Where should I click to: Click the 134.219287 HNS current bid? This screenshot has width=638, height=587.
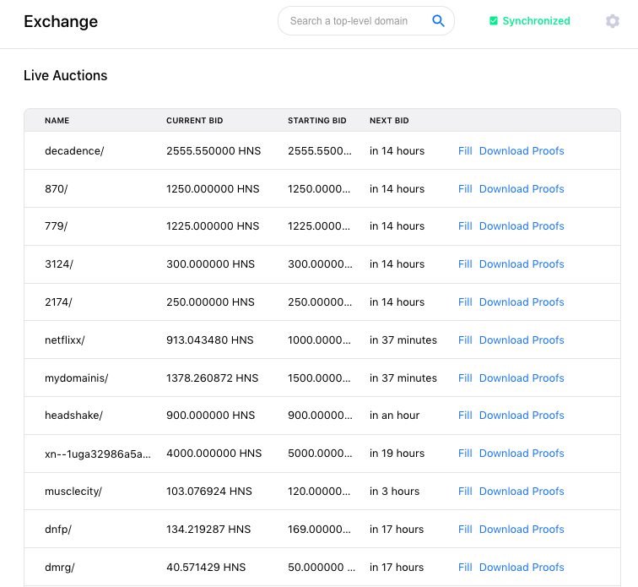[x=208, y=529]
